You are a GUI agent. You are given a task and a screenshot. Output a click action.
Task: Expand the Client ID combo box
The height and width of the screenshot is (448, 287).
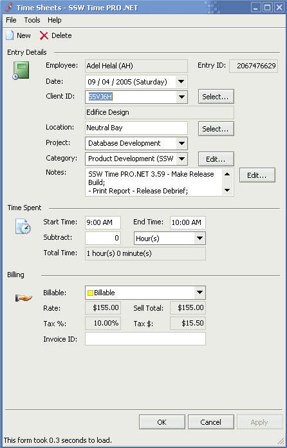[181, 97]
